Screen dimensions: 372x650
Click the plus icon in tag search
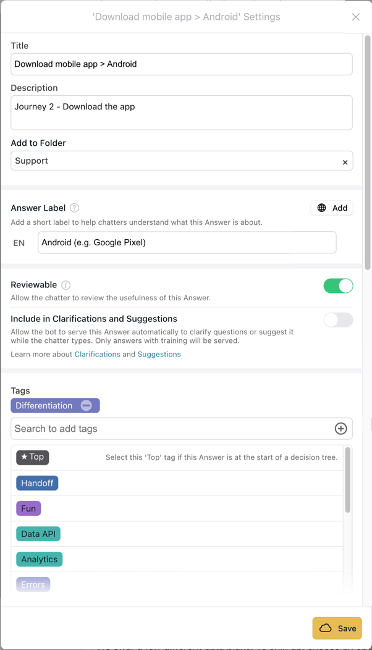point(340,429)
